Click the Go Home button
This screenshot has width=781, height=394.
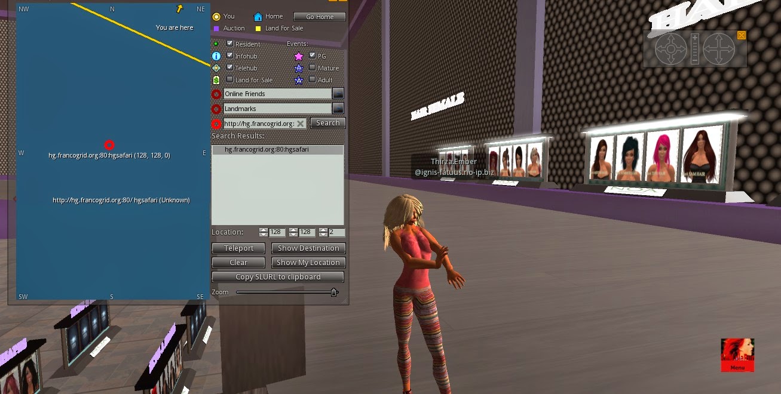pyautogui.click(x=320, y=17)
